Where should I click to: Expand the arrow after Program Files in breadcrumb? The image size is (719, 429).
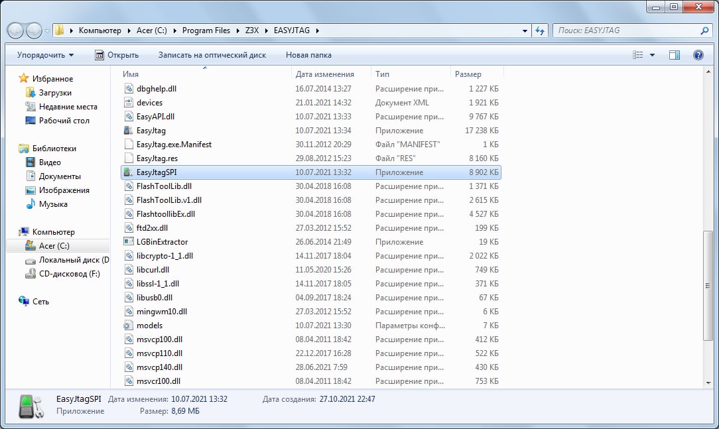[237, 31]
